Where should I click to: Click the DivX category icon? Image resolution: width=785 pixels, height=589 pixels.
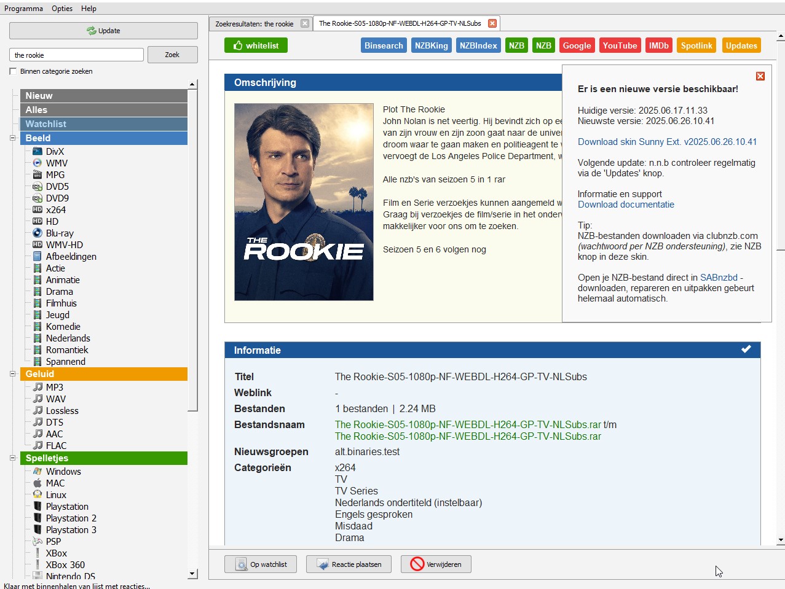[37, 151]
